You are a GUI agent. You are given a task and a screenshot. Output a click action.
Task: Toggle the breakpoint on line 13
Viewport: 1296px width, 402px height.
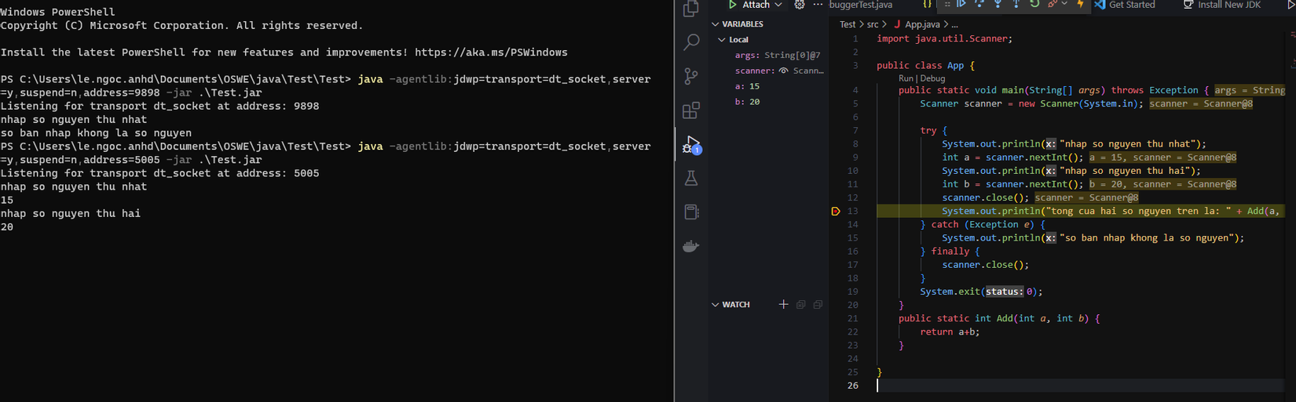[835, 212]
